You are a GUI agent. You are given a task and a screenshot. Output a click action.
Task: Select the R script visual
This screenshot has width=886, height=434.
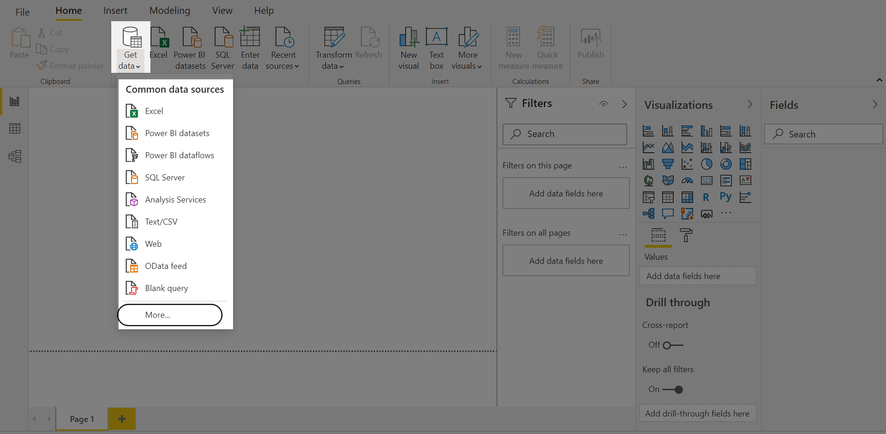[x=706, y=197]
